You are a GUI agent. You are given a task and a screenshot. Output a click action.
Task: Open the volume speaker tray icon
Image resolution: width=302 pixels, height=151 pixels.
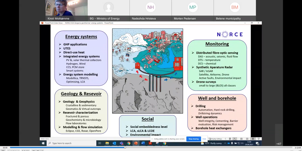click(x=242, y=143)
